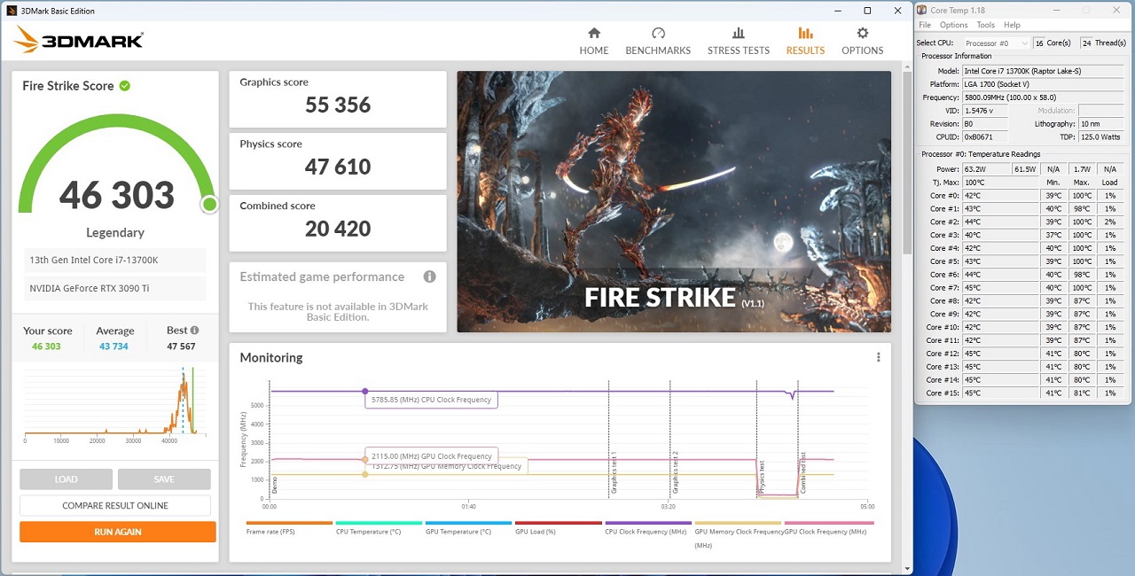This screenshot has height=576, width=1135.
Task: Click the Graphics score value 55 356
Action: 338,105
